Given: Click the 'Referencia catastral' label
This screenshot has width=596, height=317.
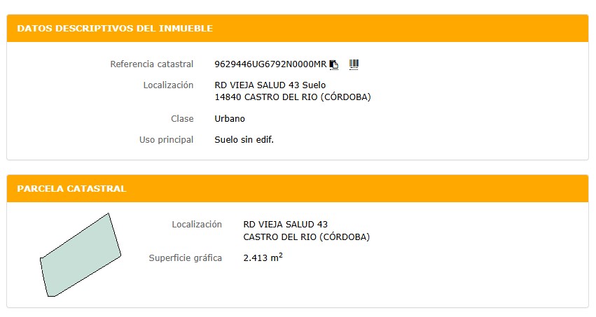Looking at the screenshot, I should [151, 64].
